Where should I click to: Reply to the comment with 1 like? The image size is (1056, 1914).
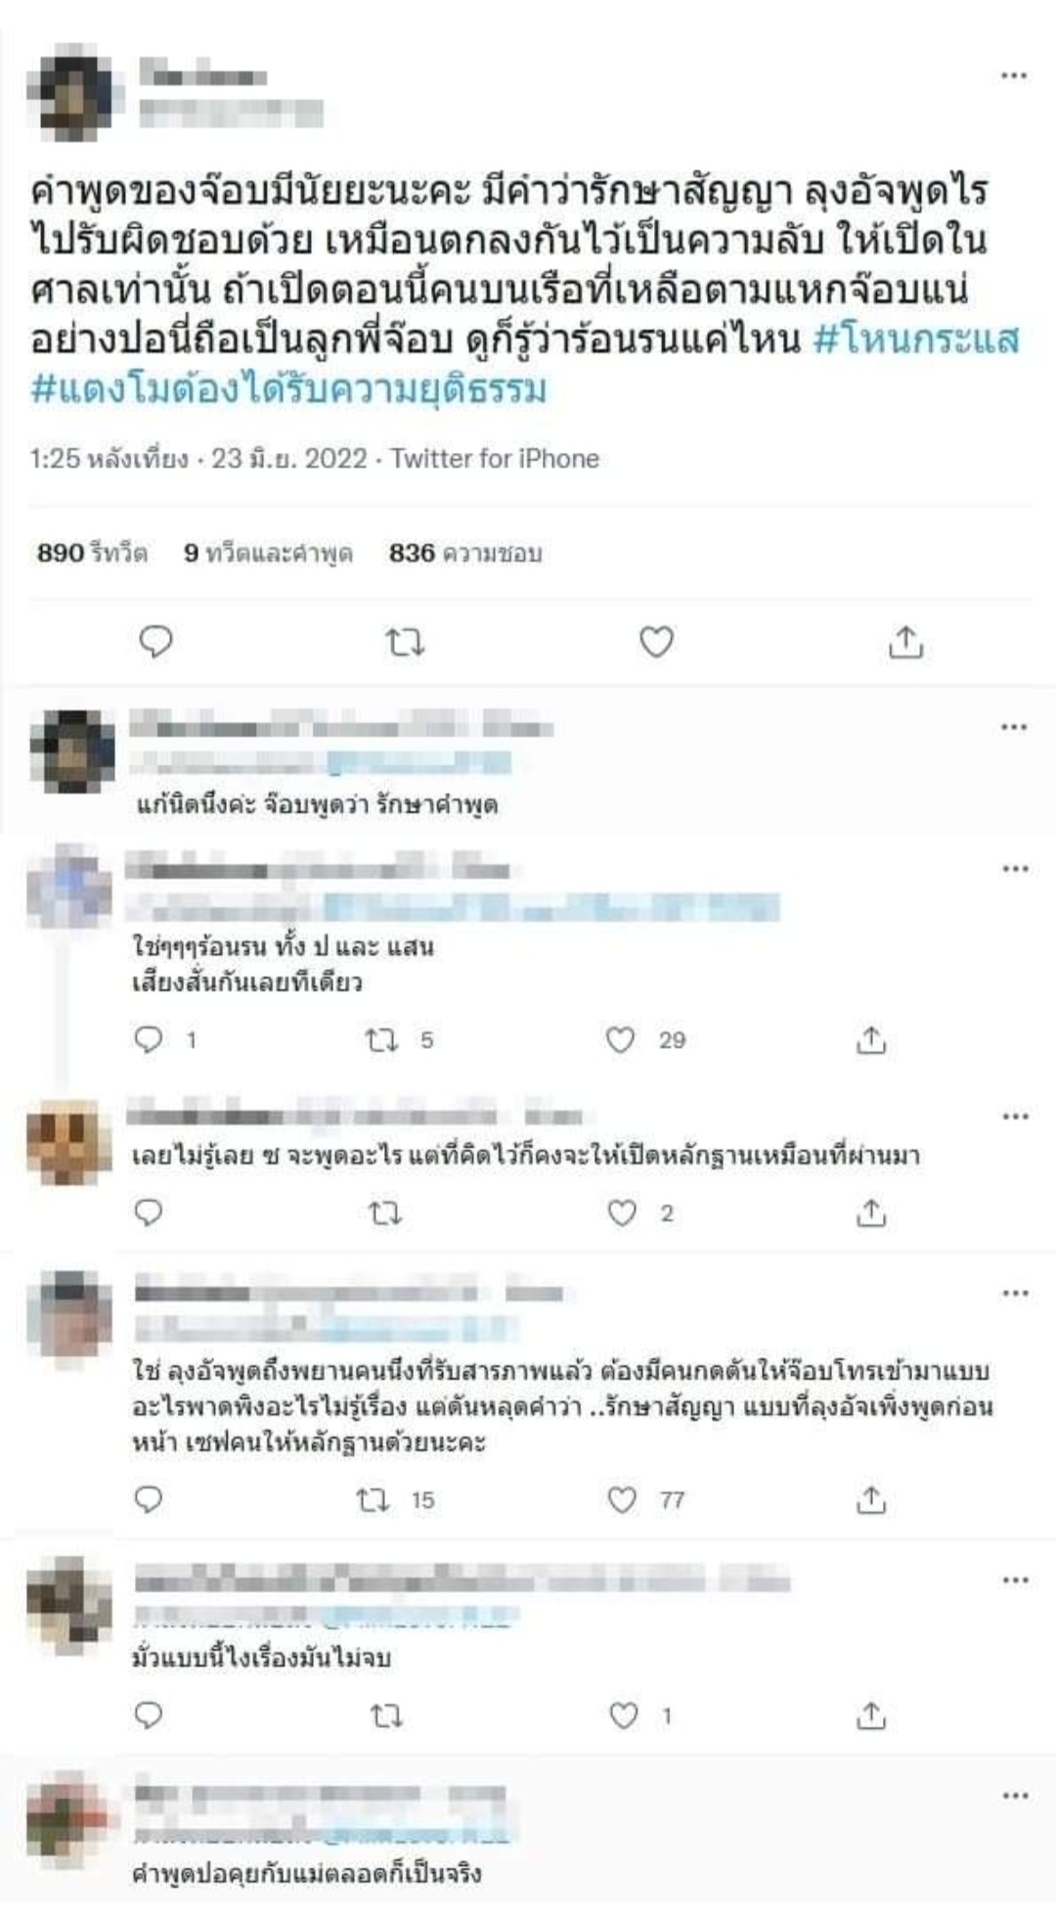tap(149, 1715)
